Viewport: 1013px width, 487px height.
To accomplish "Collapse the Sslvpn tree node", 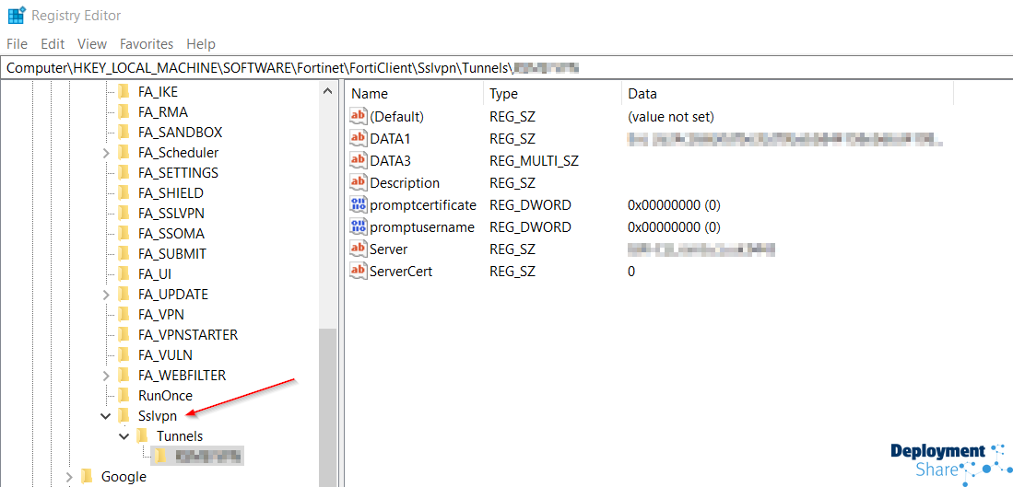I will [x=106, y=416].
